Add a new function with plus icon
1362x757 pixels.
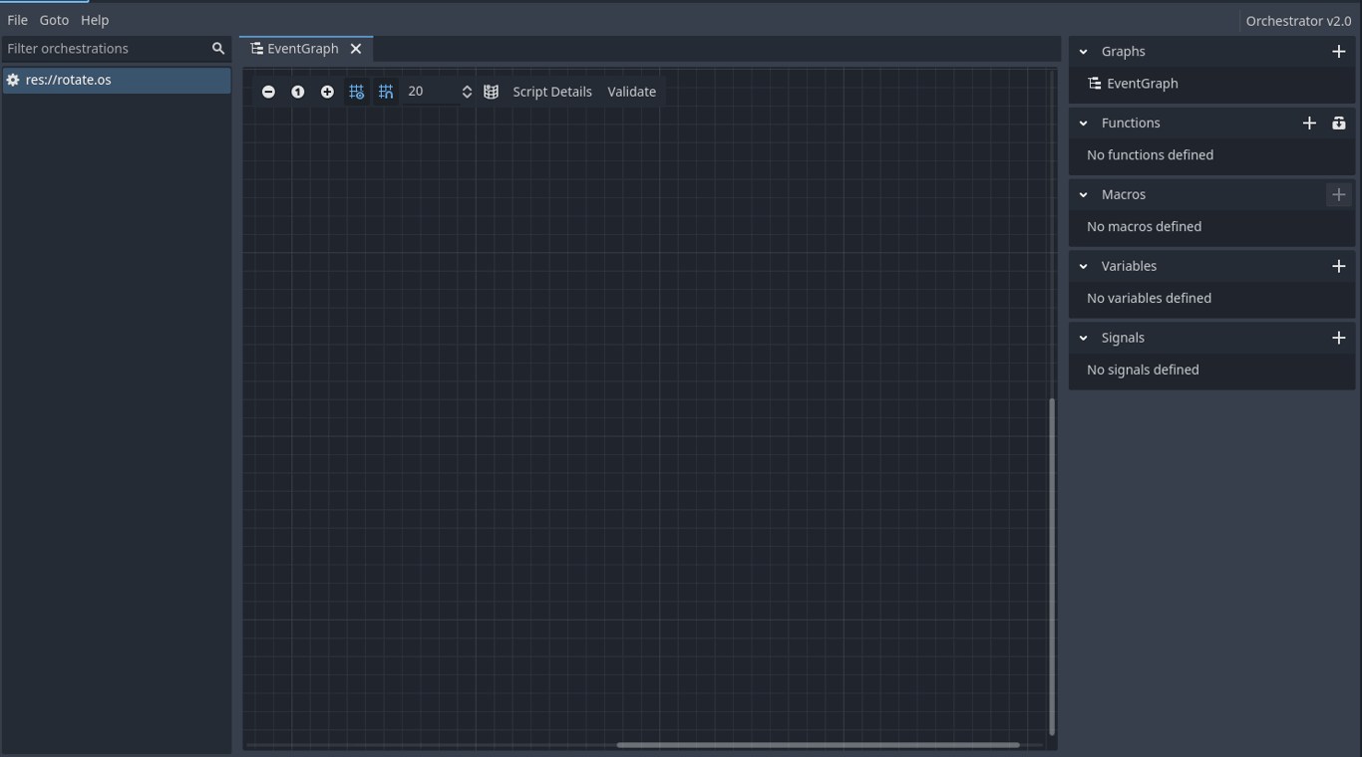pyautogui.click(x=1309, y=124)
